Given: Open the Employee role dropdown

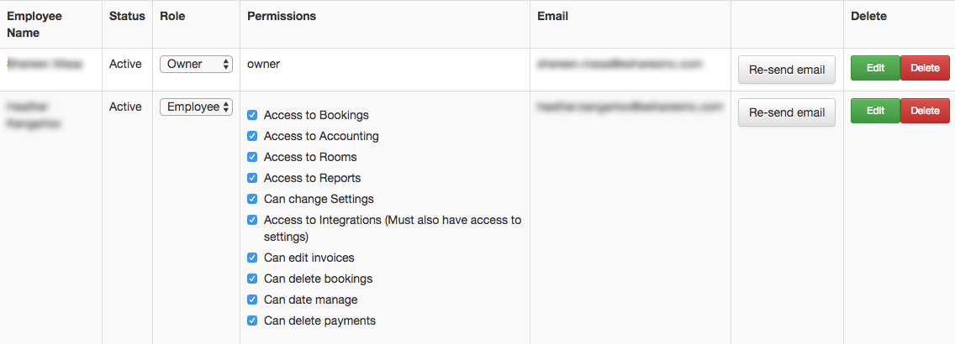Looking at the screenshot, I should (x=196, y=107).
